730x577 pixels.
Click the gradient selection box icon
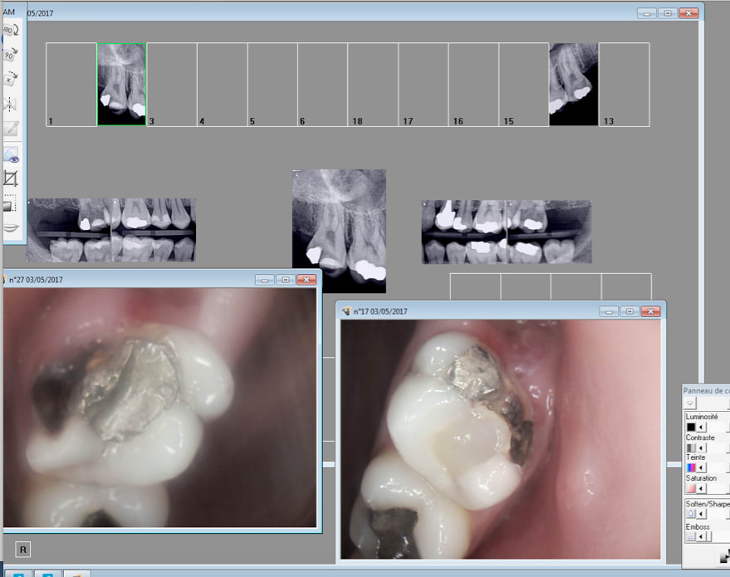tap(11, 203)
